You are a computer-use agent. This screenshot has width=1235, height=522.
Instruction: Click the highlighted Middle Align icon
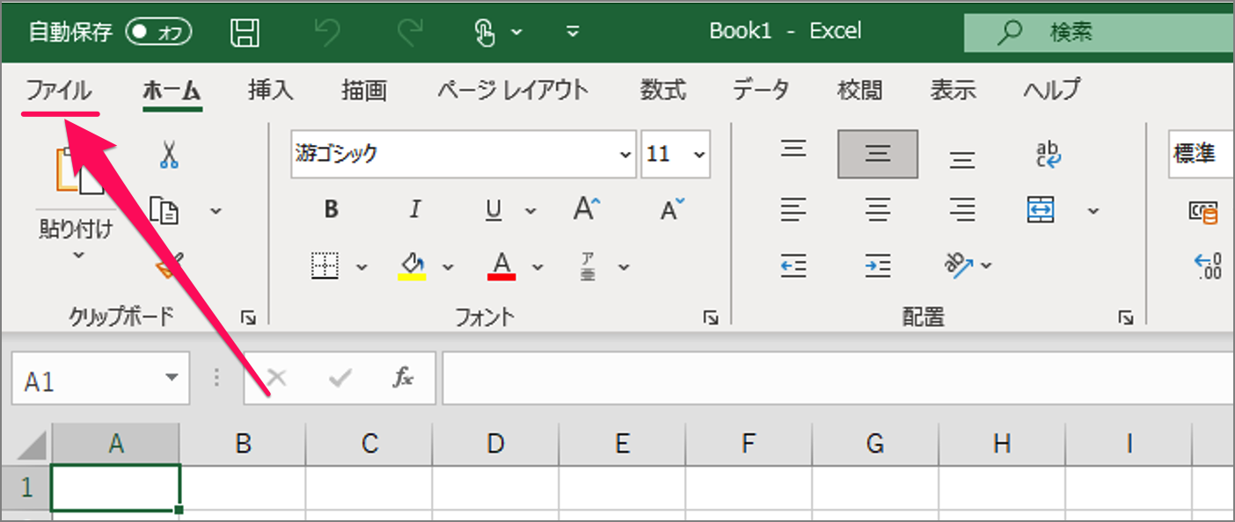pos(878,155)
